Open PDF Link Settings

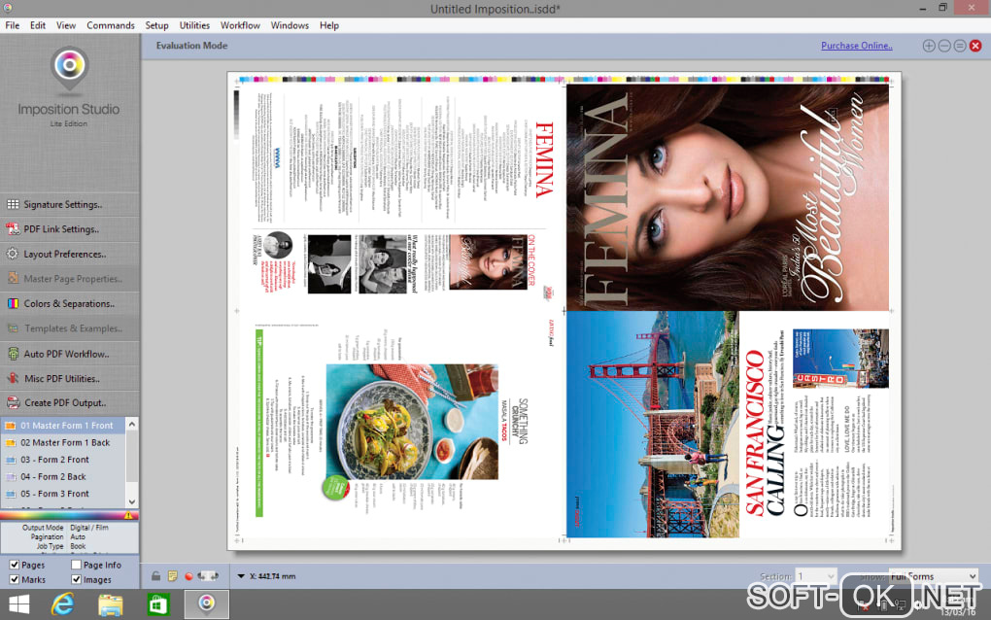point(70,228)
